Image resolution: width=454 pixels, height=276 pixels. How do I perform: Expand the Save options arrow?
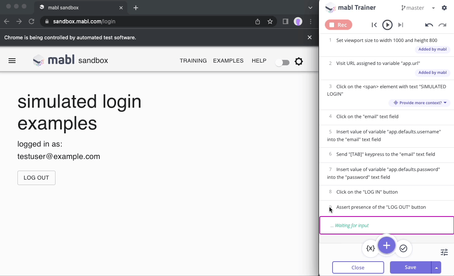[x=436, y=267]
